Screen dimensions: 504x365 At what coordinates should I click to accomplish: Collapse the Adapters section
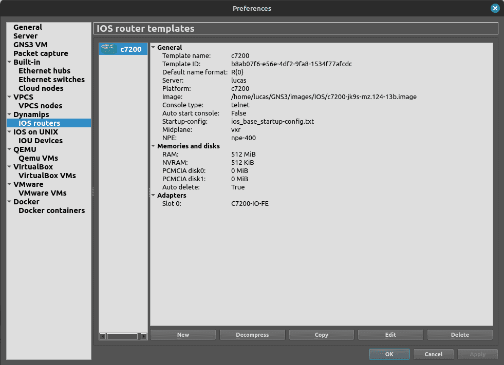point(153,196)
